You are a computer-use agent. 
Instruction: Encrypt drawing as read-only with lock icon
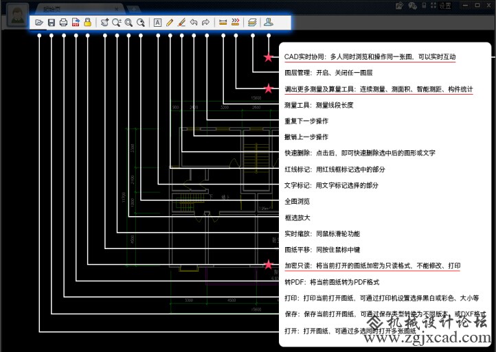pyautogui.click(x=88, y=22)
